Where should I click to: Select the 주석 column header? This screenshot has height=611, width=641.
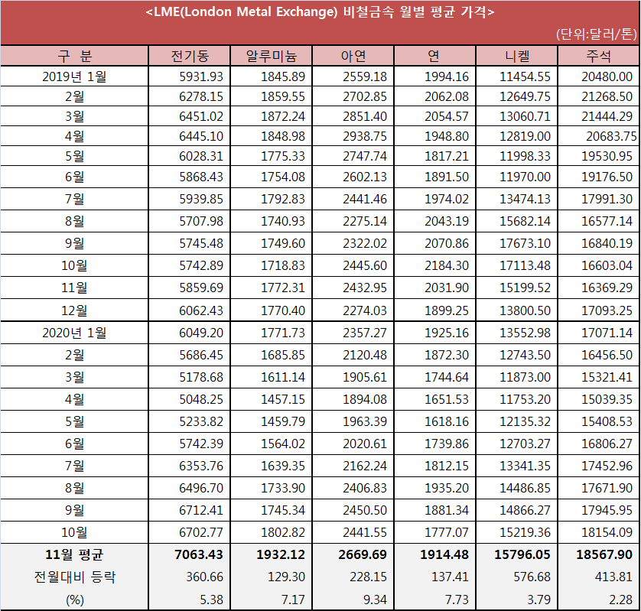(599, 56)
